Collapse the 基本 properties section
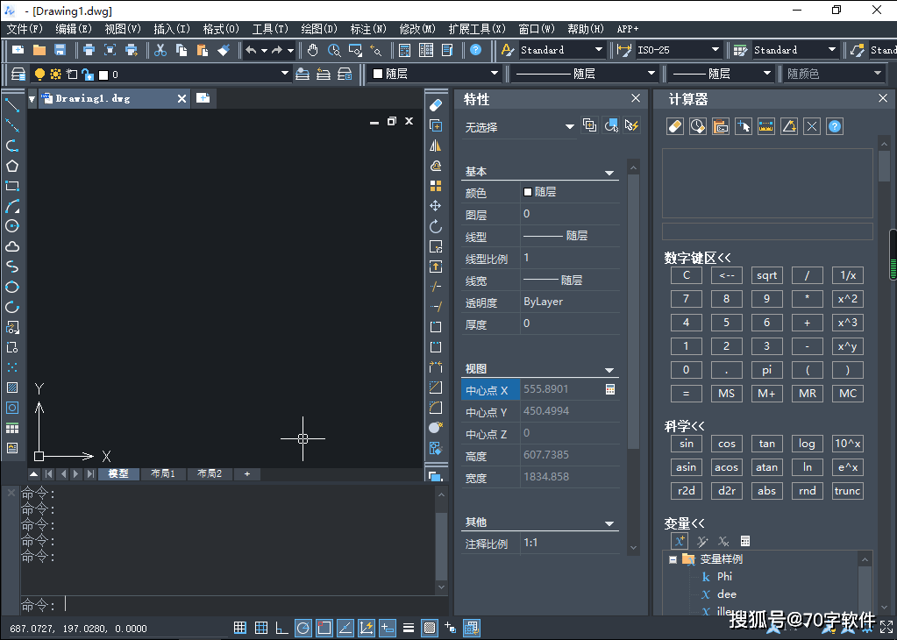Viewport: 897px width, 640px height. pos(609,173)
